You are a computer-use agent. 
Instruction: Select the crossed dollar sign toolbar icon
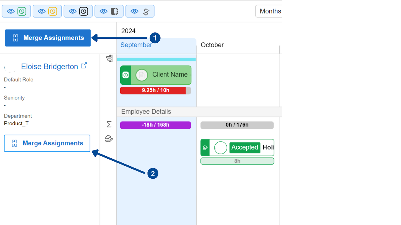click(x=145, y=11)
